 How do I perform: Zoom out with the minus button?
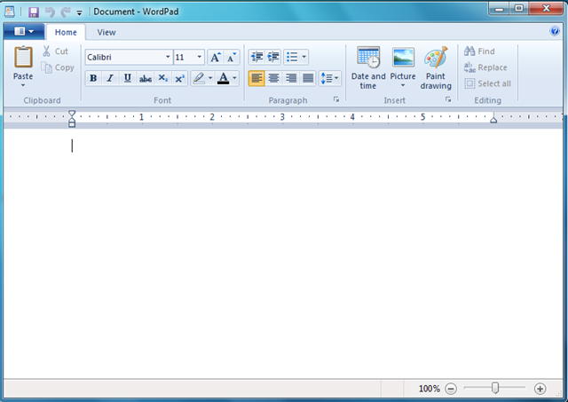point(451,389)
